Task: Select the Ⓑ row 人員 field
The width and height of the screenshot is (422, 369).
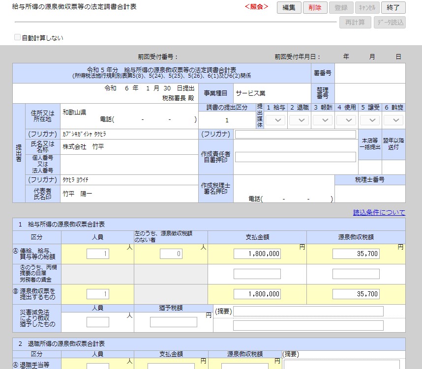Action: (98, 294)
